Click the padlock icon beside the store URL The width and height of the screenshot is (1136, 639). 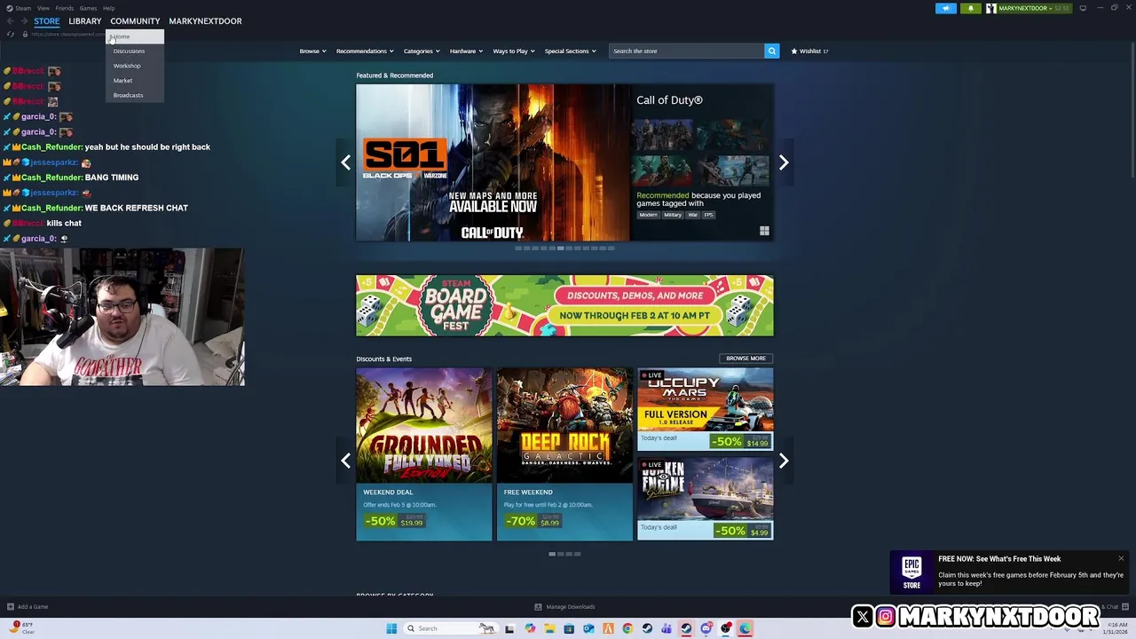25,35
